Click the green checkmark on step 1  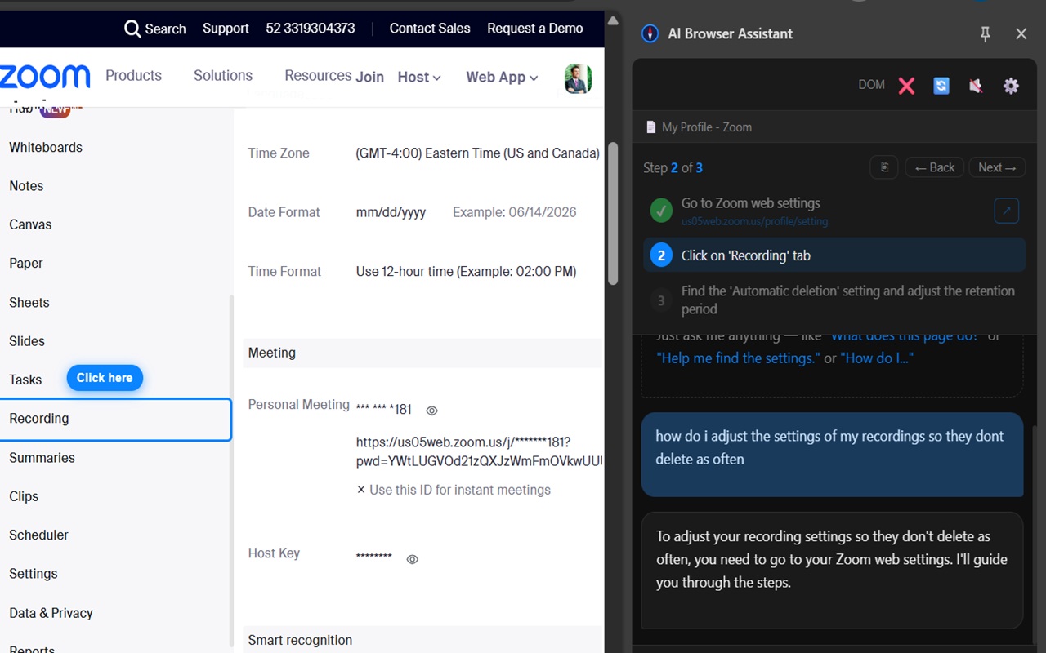tap(661, 211)
